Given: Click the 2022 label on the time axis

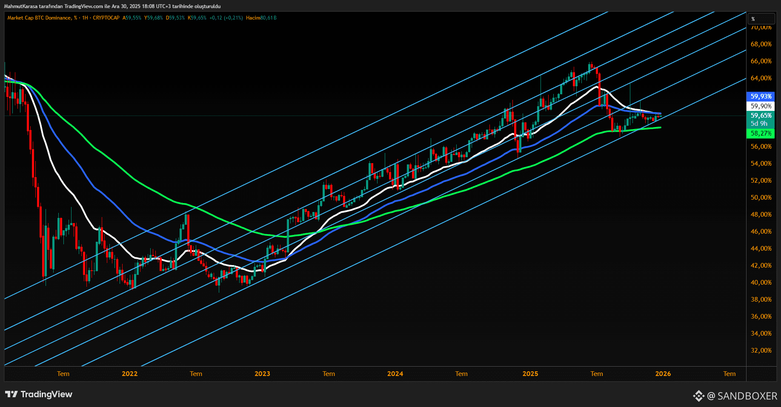Looking at the screenshot, I should pos(130,374).
